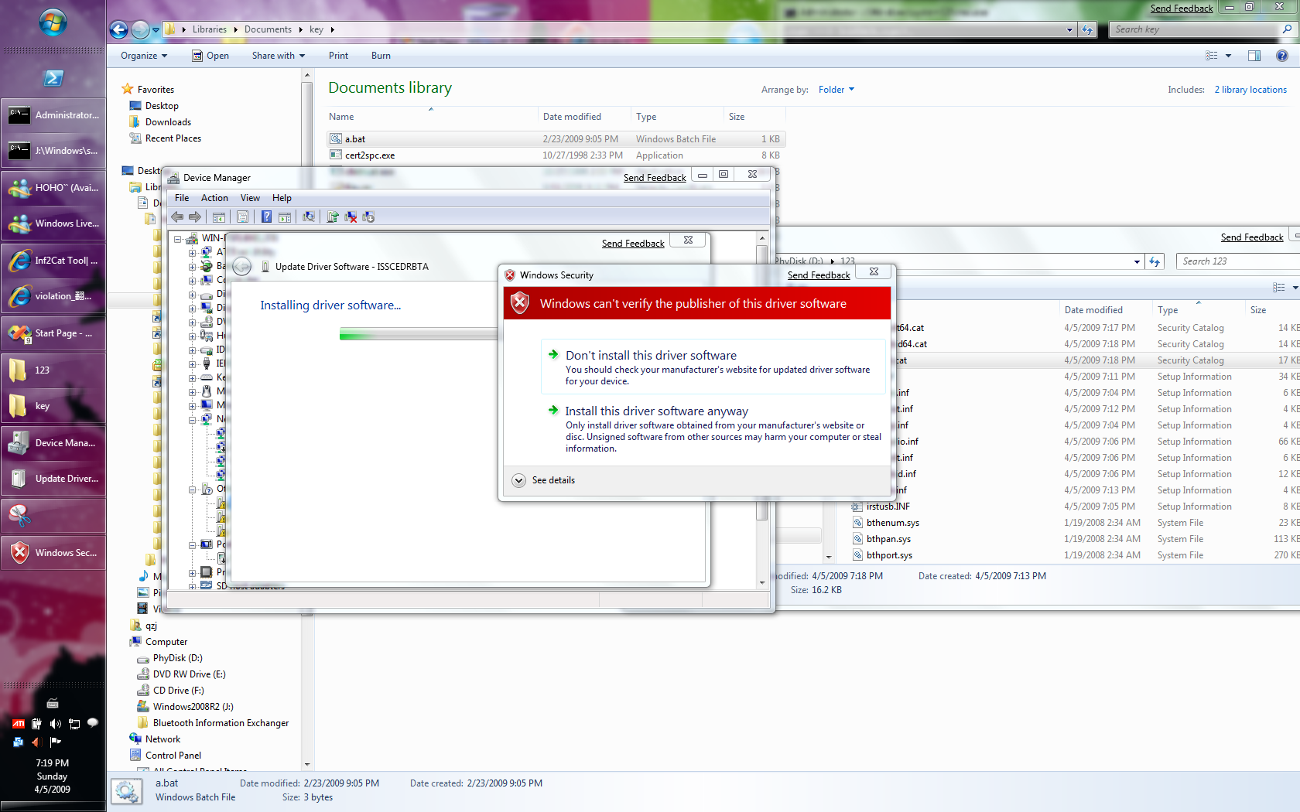Click Update Driver Software toolbar icon
1300x812 pixels.
point(333,217)
